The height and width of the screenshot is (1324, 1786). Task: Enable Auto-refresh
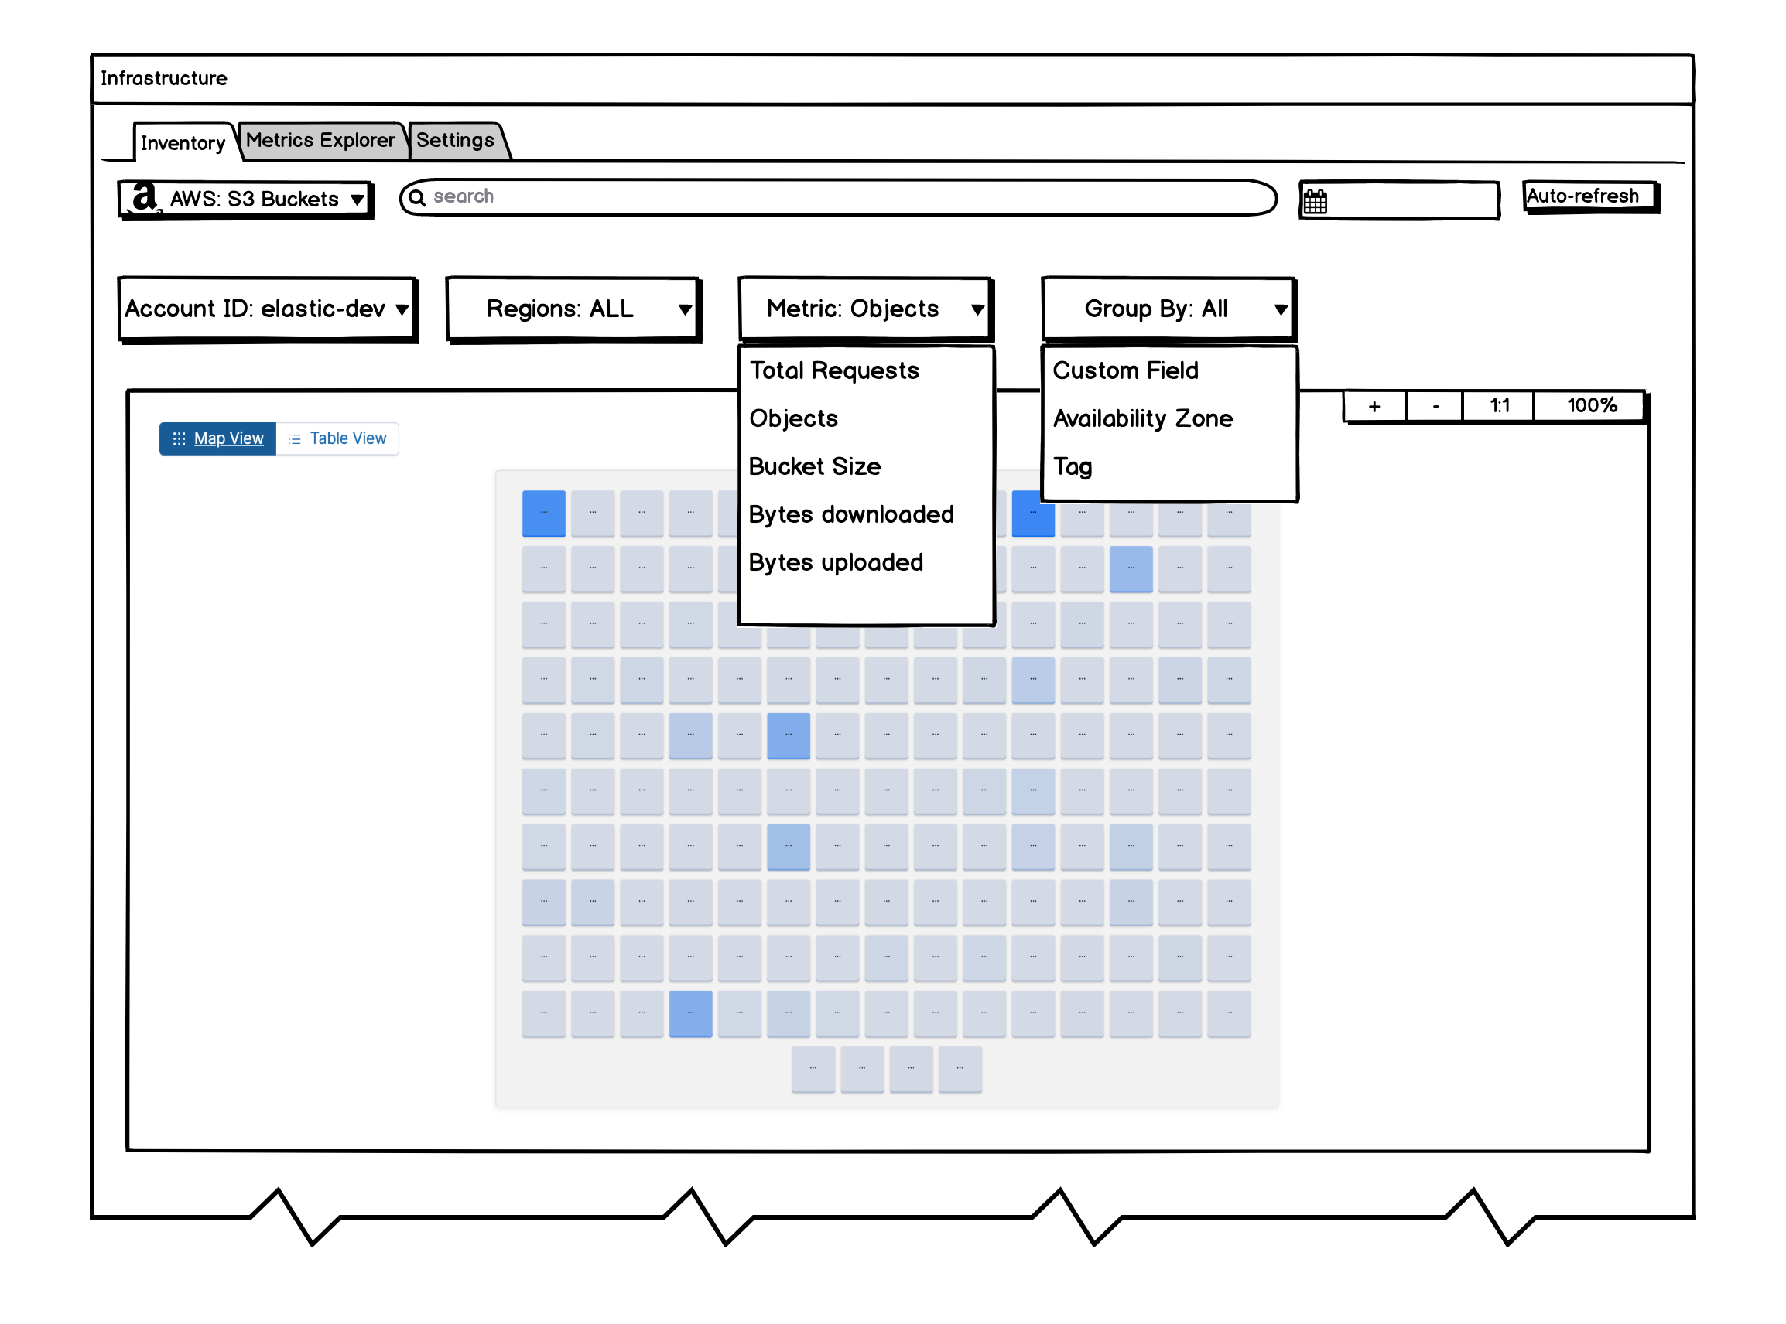click(x=1589, y=196)
